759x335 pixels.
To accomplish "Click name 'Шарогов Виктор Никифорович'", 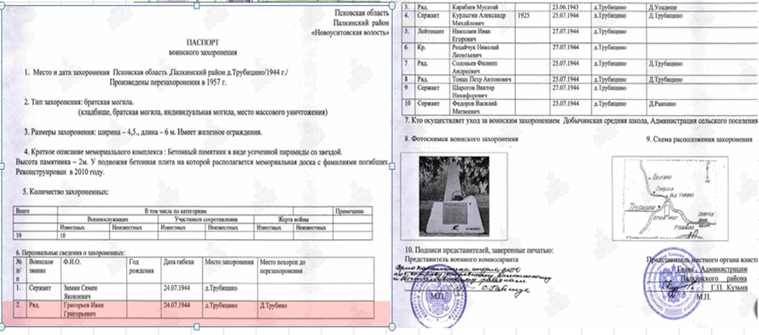I will click(x=473, y=91).
